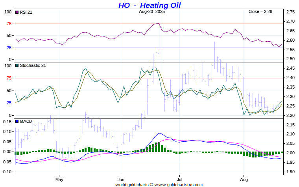Click the 2.40 price on the right axis
This screenshot has width=299, height=187.
point(290,78)
